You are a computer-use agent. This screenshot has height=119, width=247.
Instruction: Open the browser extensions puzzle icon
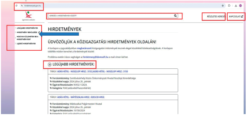pos(229,6)
